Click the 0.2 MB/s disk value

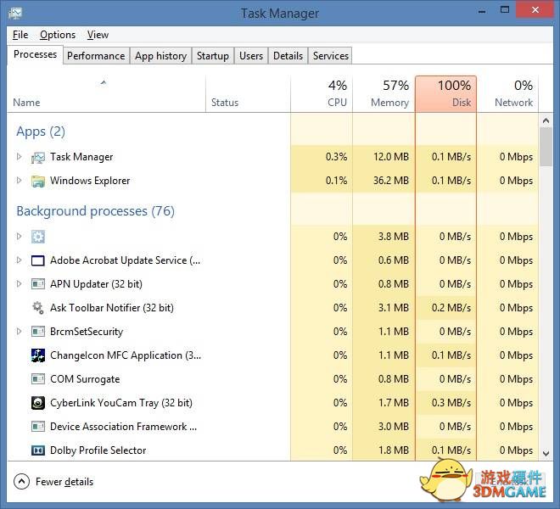pyautogui.click(x=451, y=308)
